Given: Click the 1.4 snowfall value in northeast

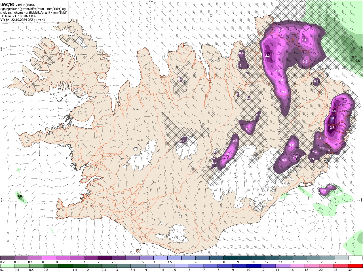Looking at the screenshot, I should tap(304, 40).
